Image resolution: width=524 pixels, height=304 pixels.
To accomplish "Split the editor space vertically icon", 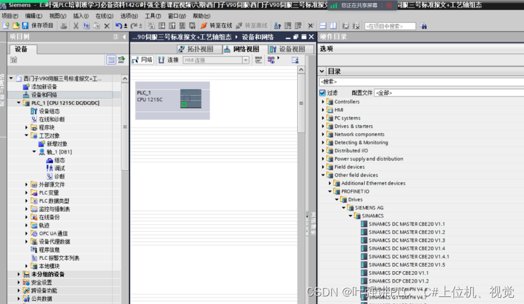I will 333,25.
